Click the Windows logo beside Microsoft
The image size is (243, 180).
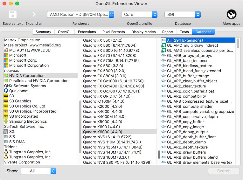pos(6,55)
